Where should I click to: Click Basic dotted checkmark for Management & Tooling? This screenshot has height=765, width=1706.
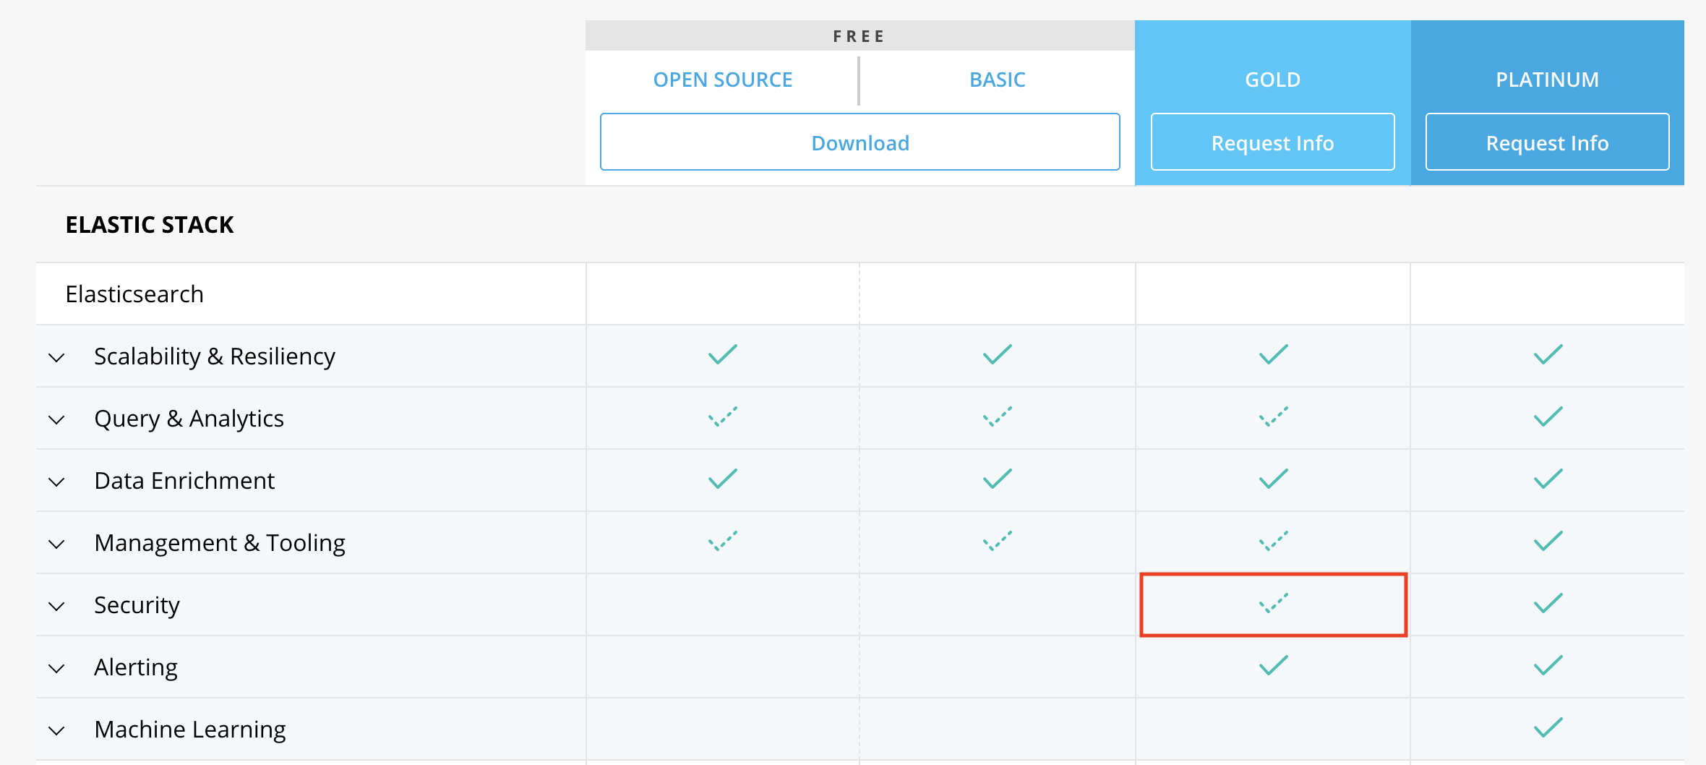[998, 541]
